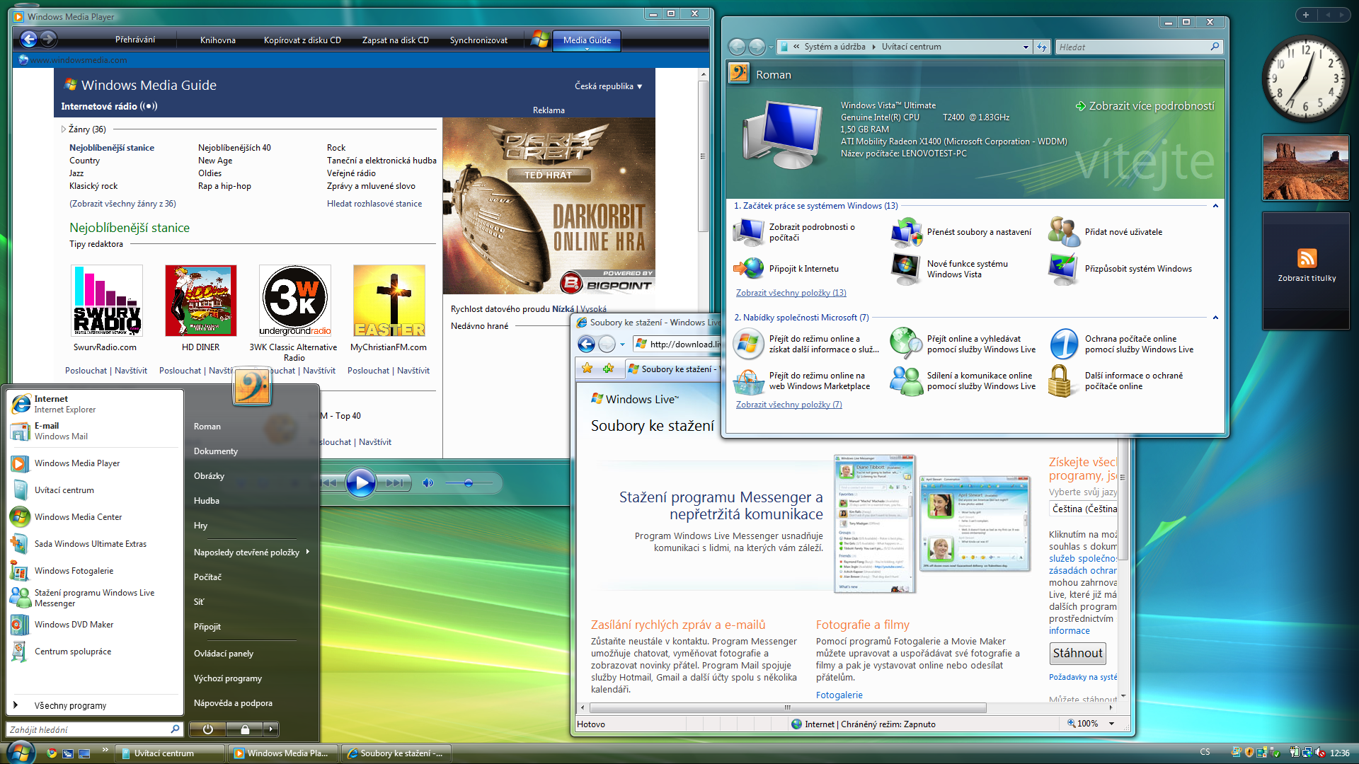Launch Chrome from the Quick Launch bar

tap(52, 753)
